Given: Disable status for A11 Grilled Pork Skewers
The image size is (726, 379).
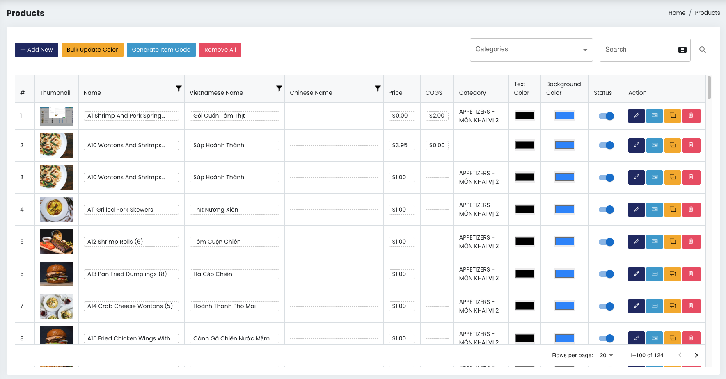Looking at the screenshot, I should [606, 210].
